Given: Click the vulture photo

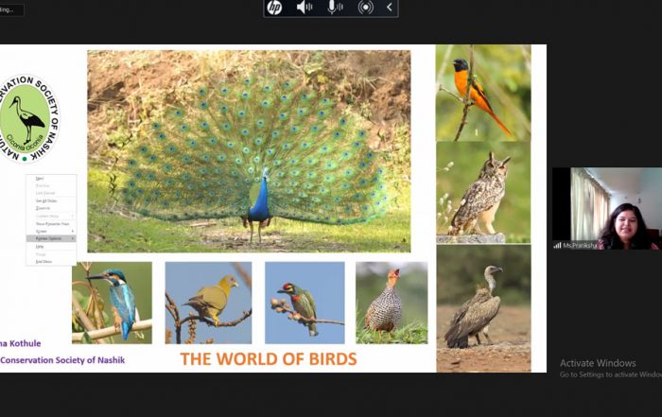Looking at the screenshot, I should pyautogui.click(x=483, y=308).
